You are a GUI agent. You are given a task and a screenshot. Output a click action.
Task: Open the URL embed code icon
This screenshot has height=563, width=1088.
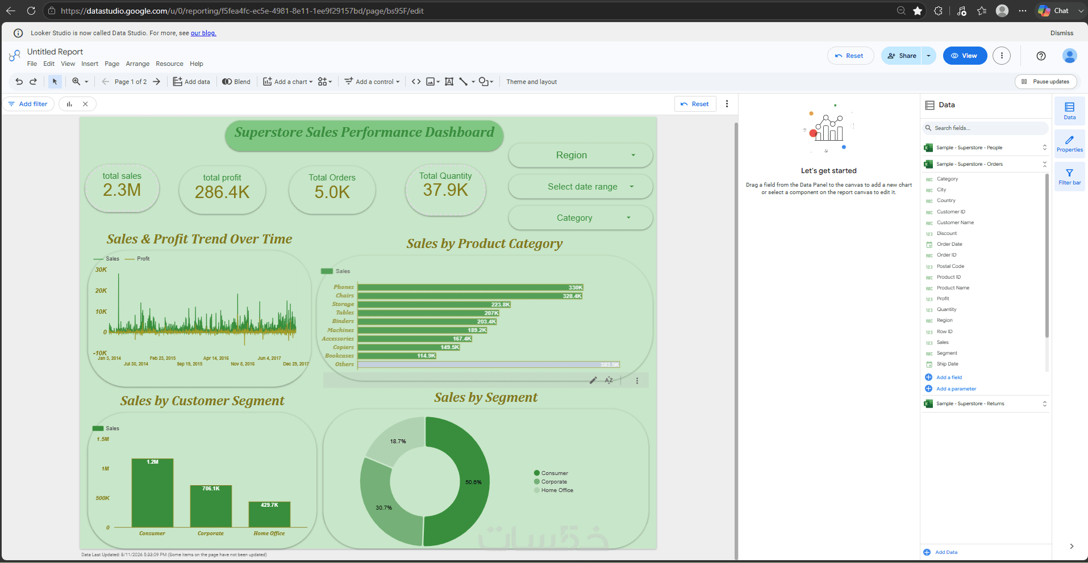[416, 82]
